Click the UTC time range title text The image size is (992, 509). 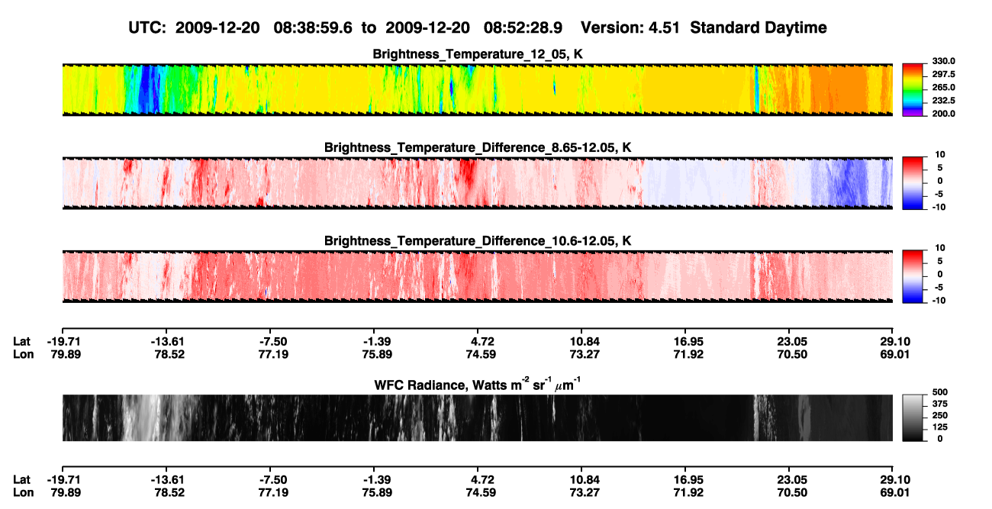pyautogui.click(x=346, y=27)
